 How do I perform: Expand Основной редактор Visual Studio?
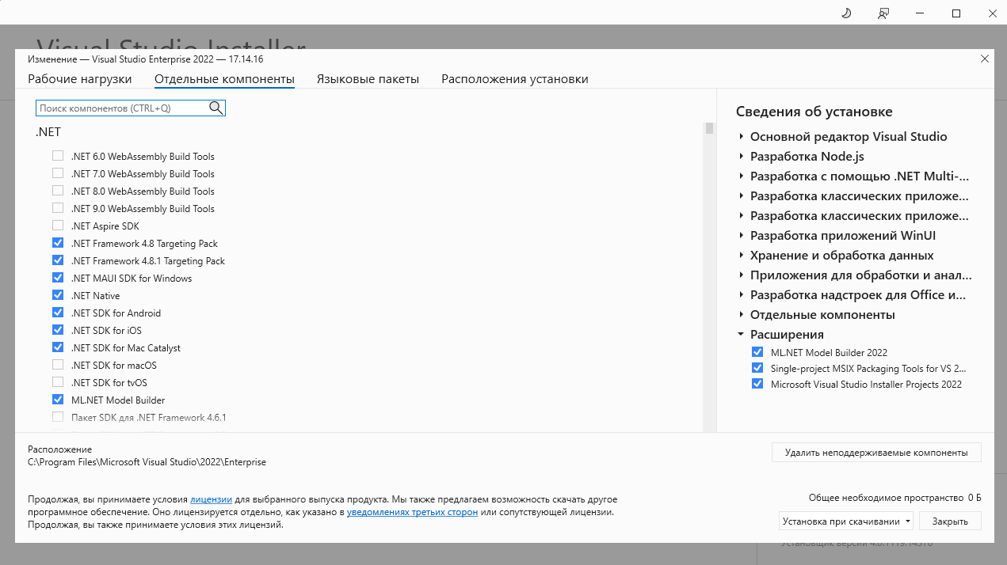click(741, 137)
